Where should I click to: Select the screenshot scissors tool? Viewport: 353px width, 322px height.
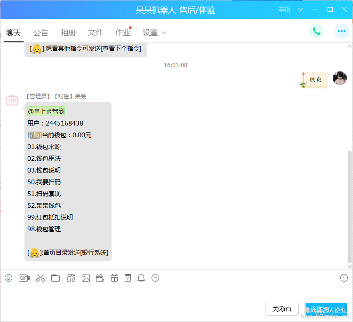click(40, 278)
